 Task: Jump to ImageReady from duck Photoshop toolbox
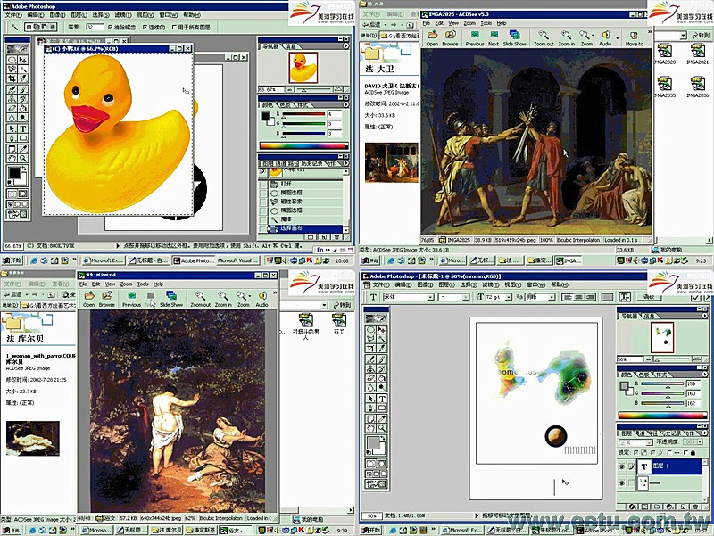pyautogui.click(x=17, y=214)
